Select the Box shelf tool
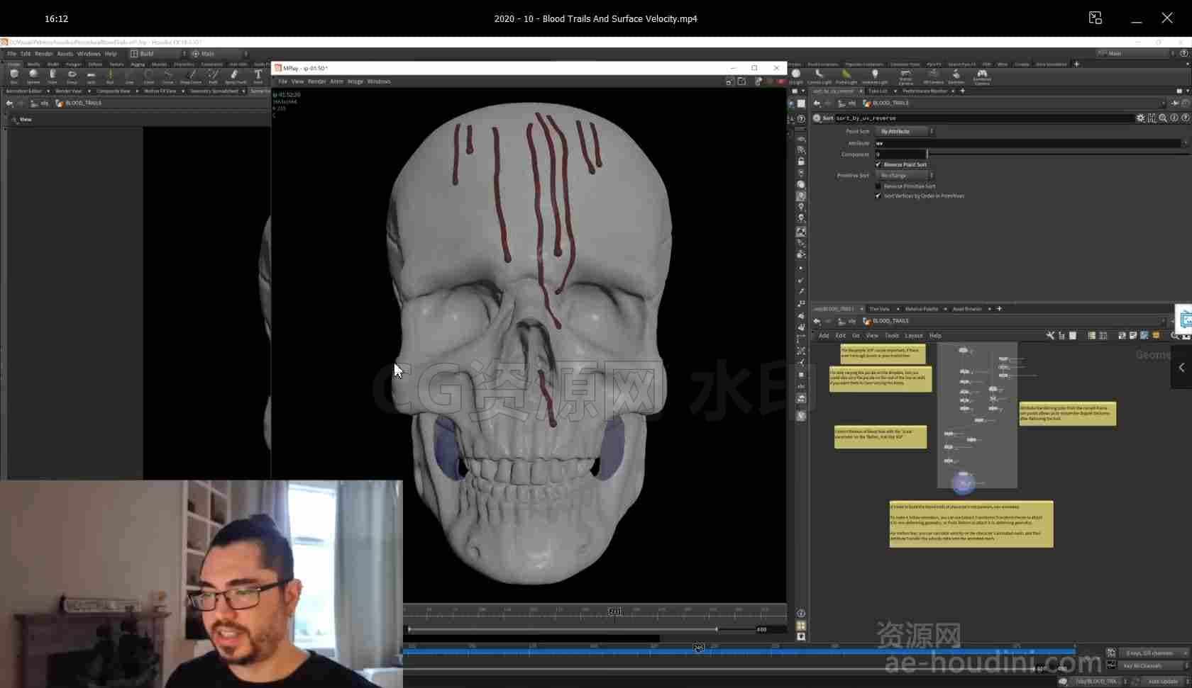 (14, 76)
